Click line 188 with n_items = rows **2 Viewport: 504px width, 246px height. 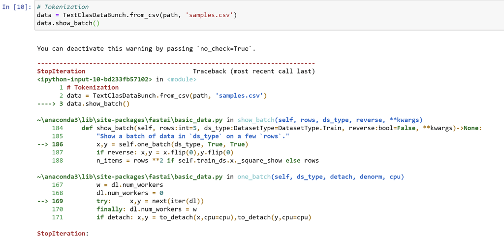click(x=207, y=160)
